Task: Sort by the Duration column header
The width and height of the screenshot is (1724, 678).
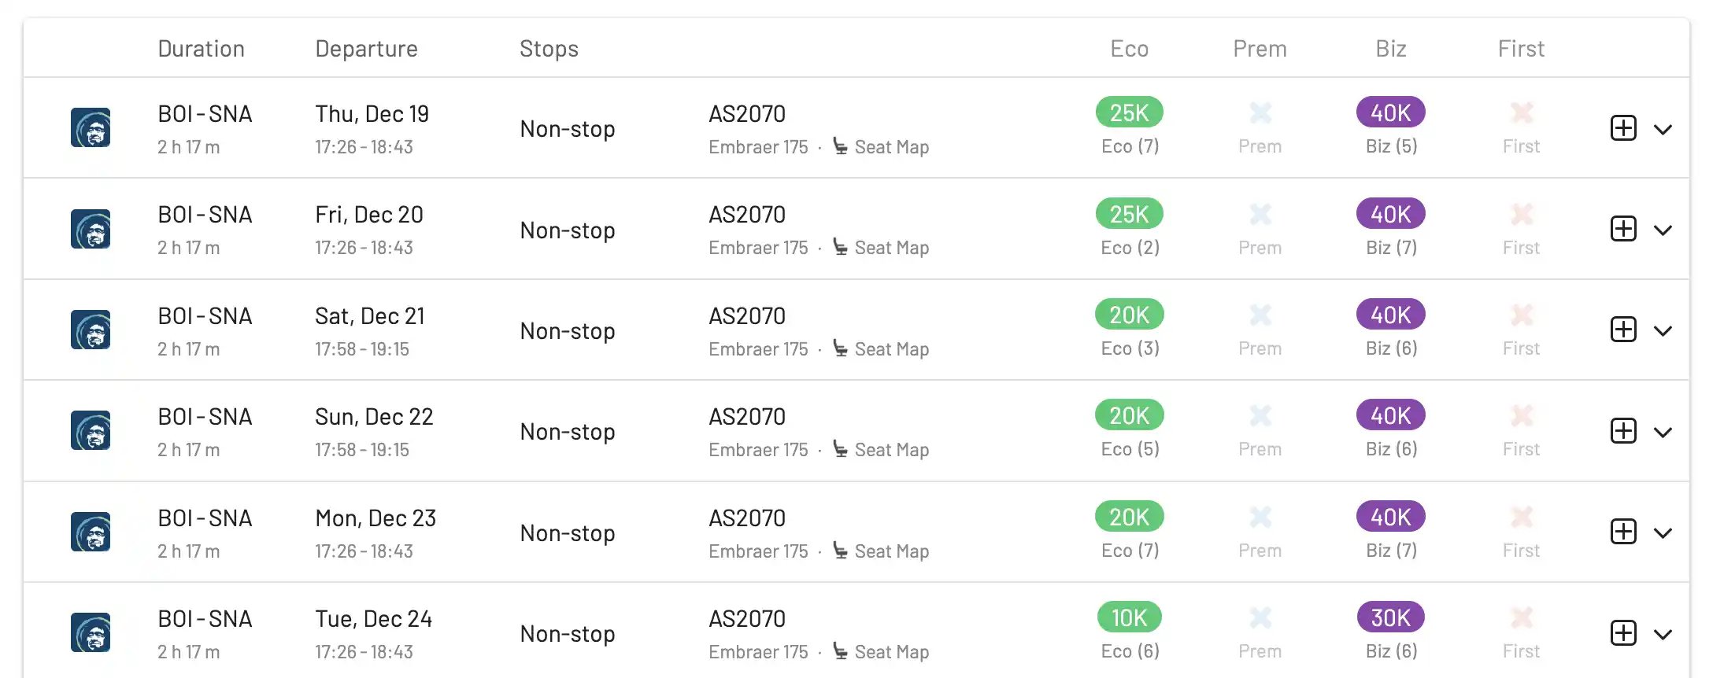Action: pyautogui.click(x=201, y=49)
